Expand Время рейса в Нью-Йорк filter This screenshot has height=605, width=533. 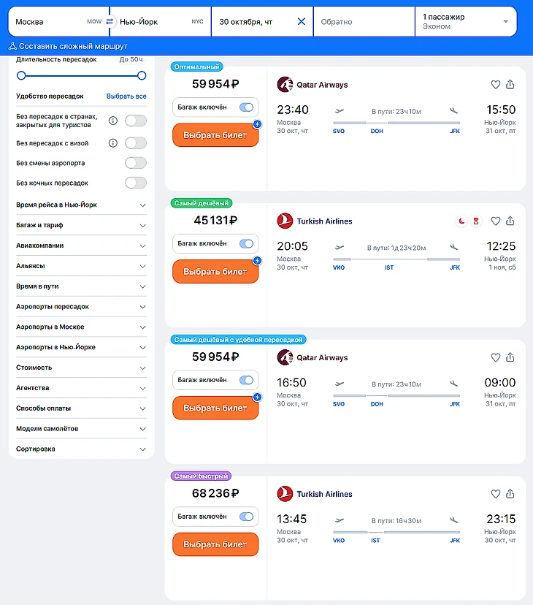pos(81,205)
